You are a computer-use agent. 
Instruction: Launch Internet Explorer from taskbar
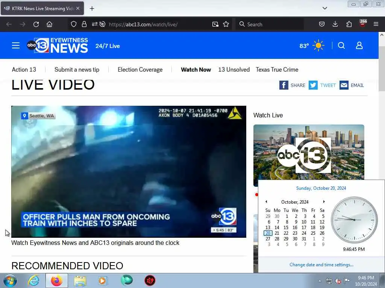click(x=33, y=280)
